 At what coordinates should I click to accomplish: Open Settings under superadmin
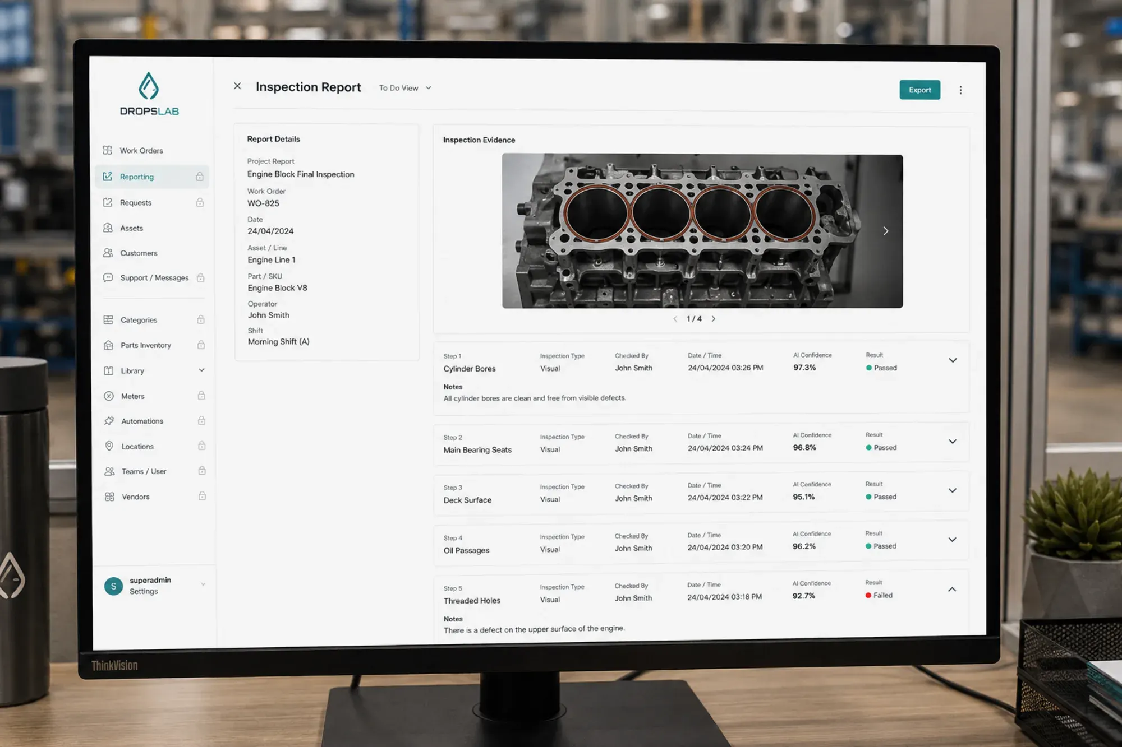[144, 591]
